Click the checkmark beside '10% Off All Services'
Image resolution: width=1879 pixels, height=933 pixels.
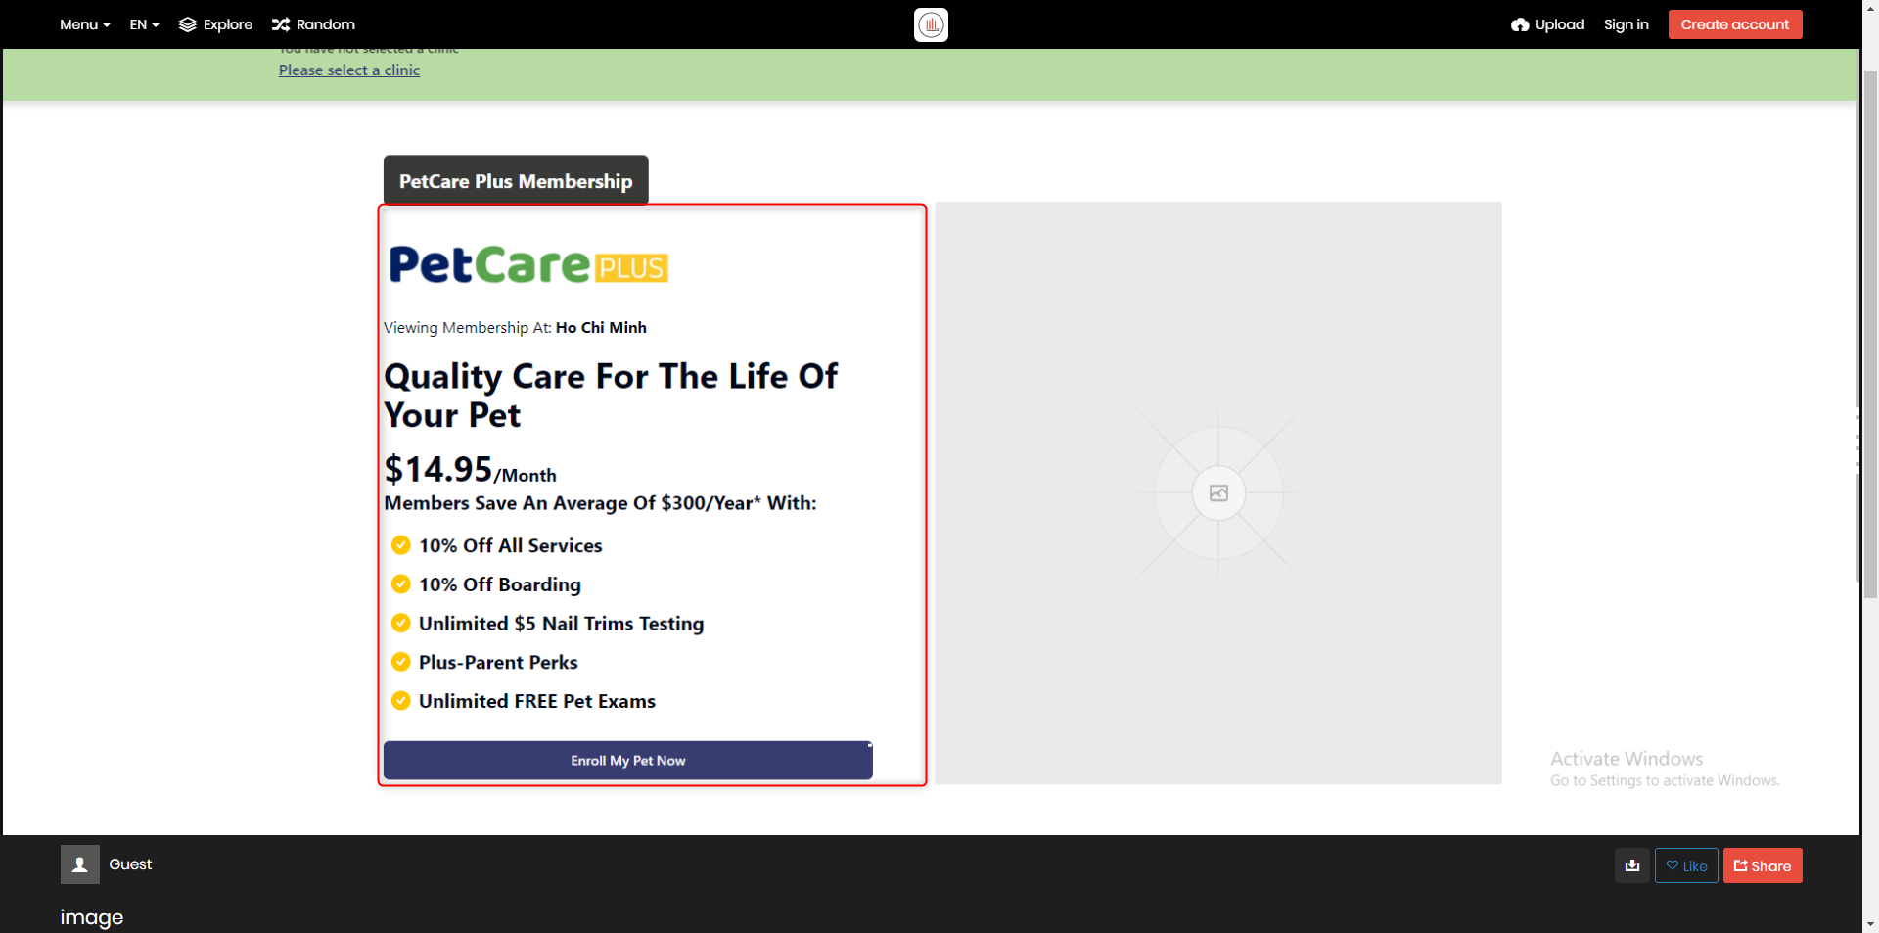tap(400, 545)
